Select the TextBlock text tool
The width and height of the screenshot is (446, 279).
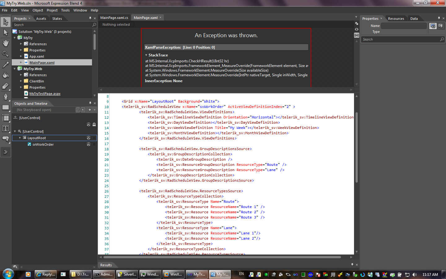[x=6, y=128]
